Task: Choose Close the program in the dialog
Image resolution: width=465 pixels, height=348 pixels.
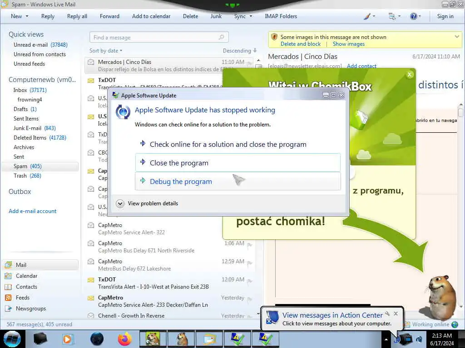Action: click(x=238, y=163)
